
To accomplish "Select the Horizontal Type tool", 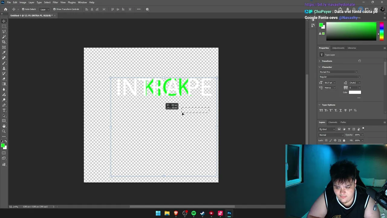I will pyautogui.click(x=4, y=110).
